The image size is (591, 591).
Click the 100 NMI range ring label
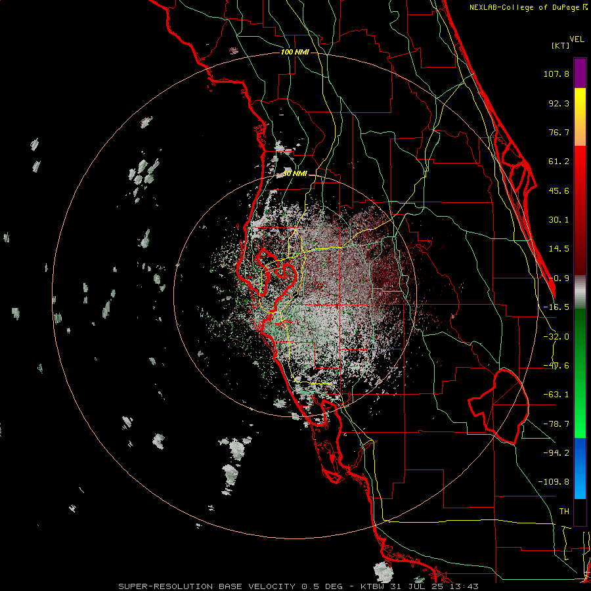pyautogui.click(x=295, y=52)
